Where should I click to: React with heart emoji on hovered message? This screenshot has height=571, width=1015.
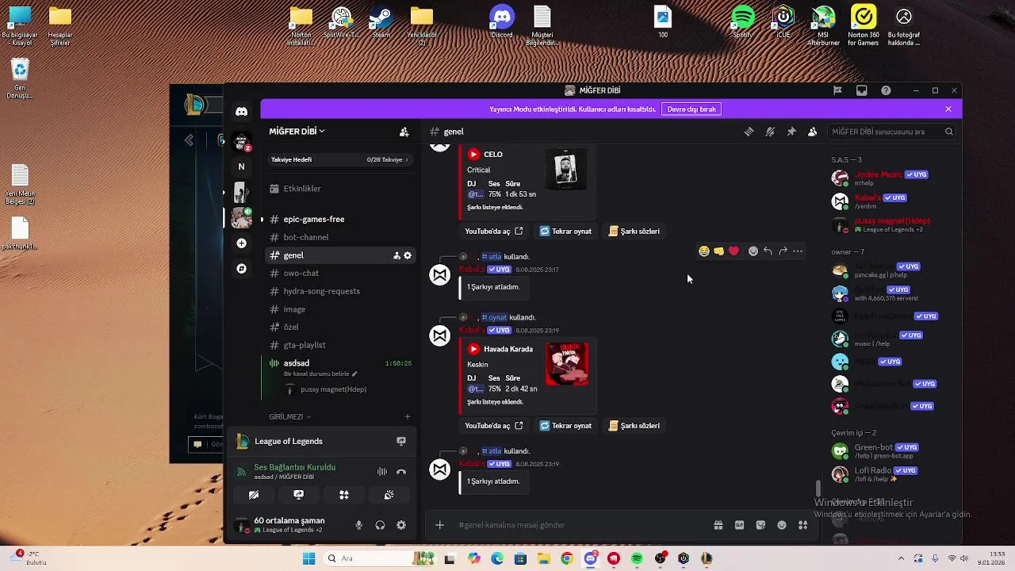click(733, 251)
